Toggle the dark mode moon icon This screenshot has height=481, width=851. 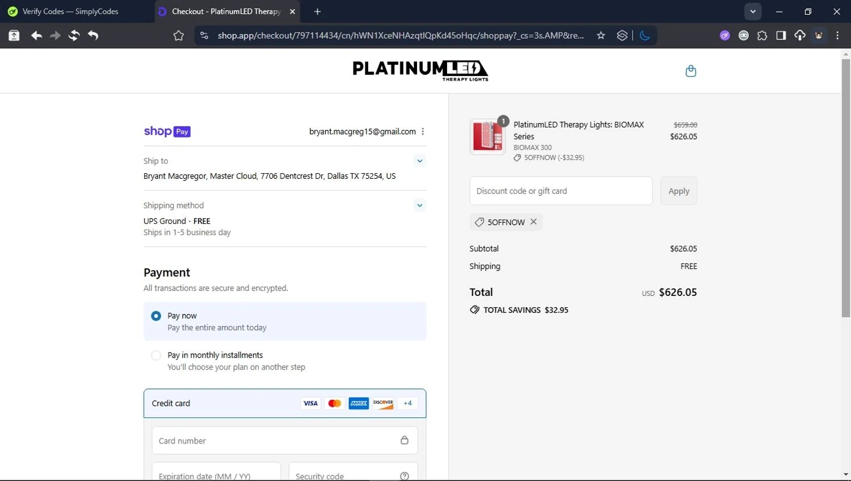tap(644, 35)
